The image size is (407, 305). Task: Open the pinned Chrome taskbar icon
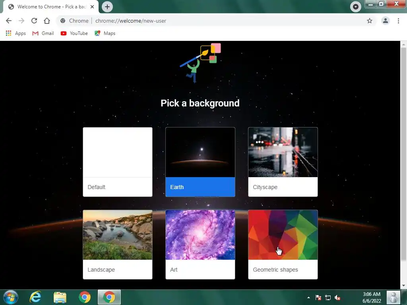point(85,297)
